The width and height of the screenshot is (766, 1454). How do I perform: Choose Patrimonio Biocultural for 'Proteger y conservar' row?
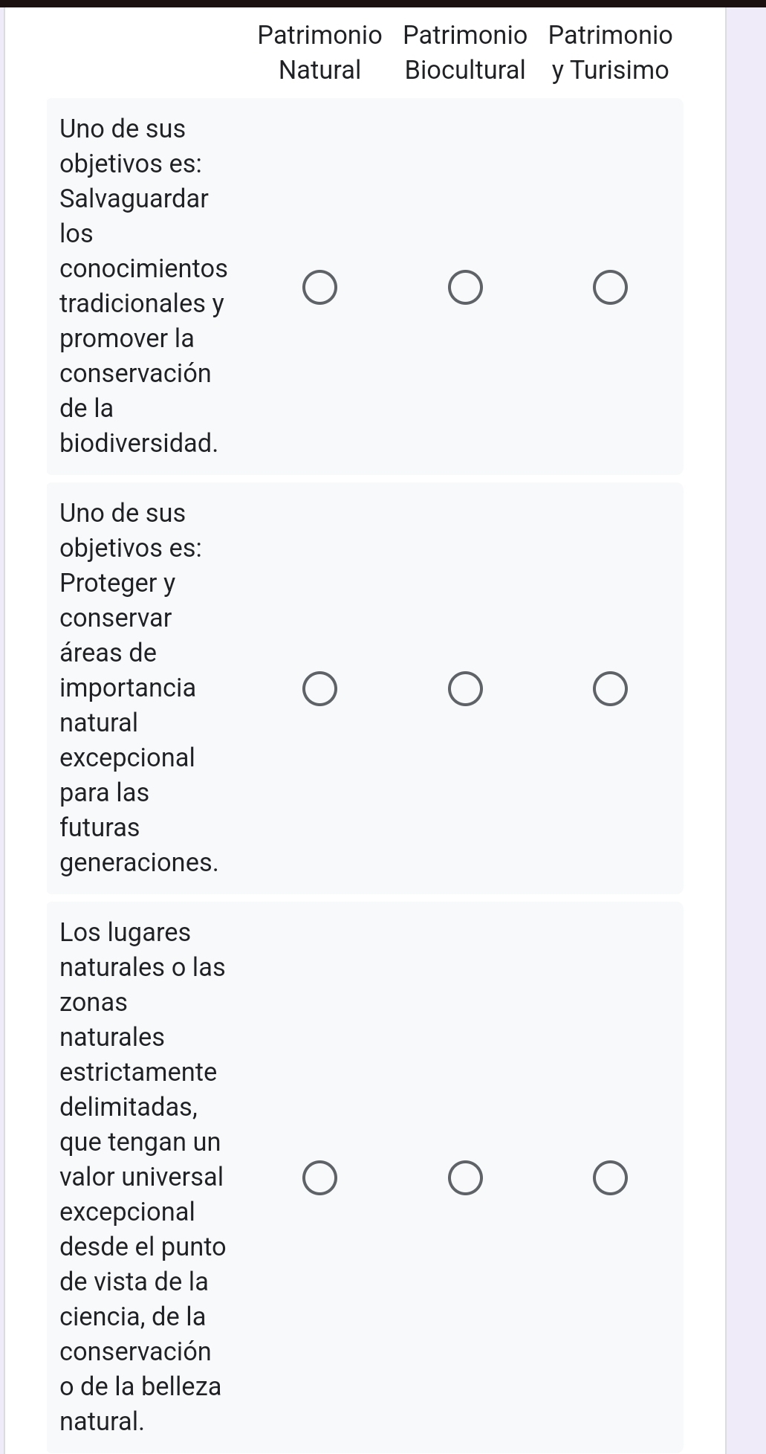(x=466, y=689)
